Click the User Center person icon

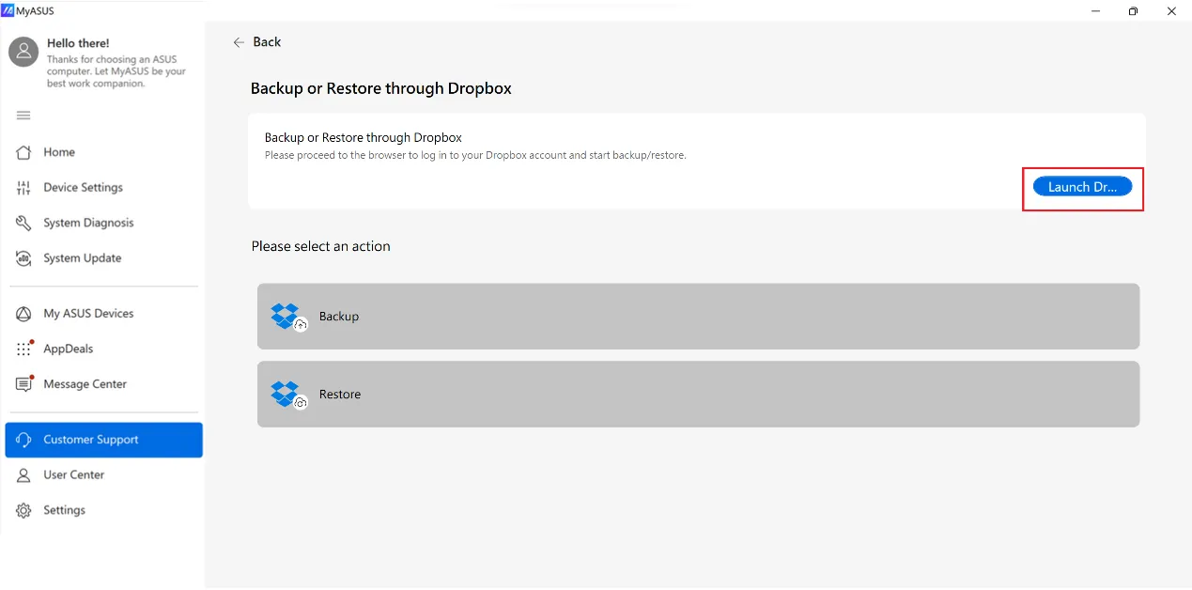tap(23, 474)
